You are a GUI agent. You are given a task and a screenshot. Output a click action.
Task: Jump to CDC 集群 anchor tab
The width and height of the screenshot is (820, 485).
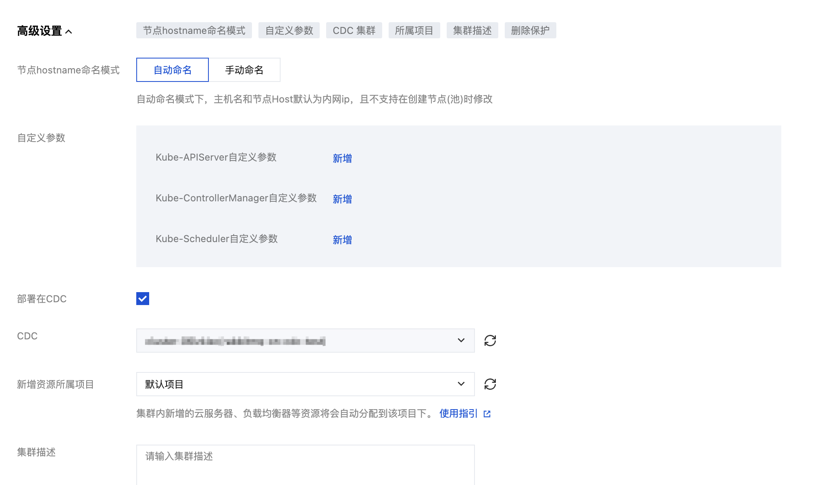pos(354,30)
